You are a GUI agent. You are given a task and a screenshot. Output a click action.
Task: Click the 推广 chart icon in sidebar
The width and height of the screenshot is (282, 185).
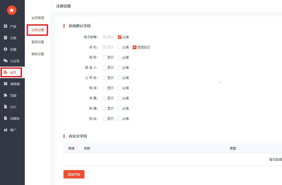click(x=5, y=130)
